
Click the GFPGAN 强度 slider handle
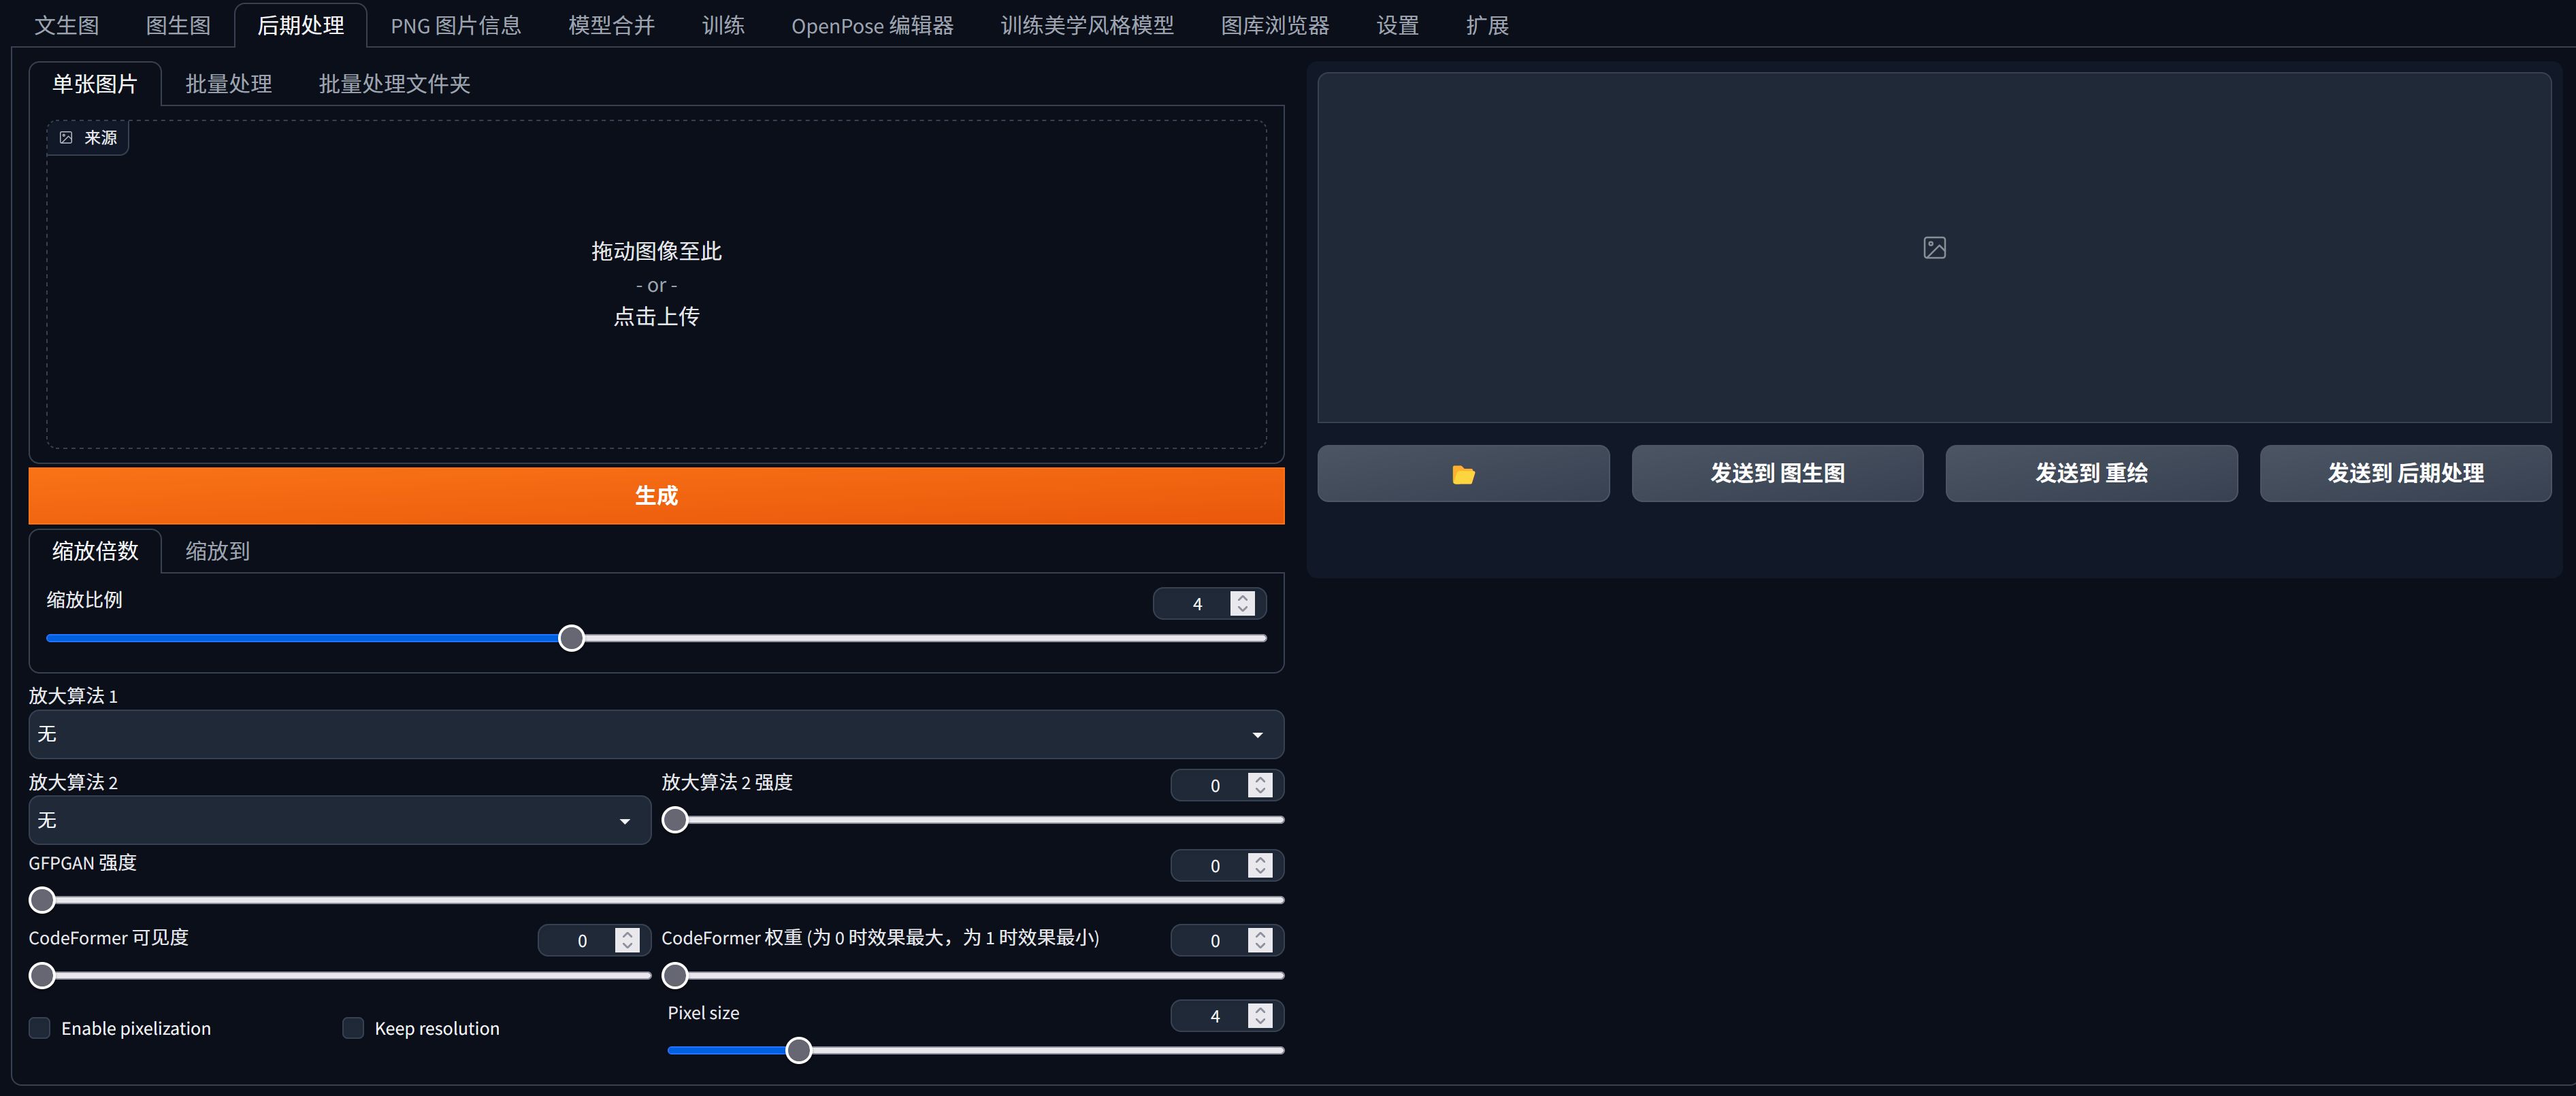pos(42,900)
